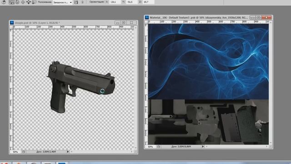The width and height of the screenshot is (291, 164).
Task: Click the blue smoke texture image
Action: (x=208, y=61)
